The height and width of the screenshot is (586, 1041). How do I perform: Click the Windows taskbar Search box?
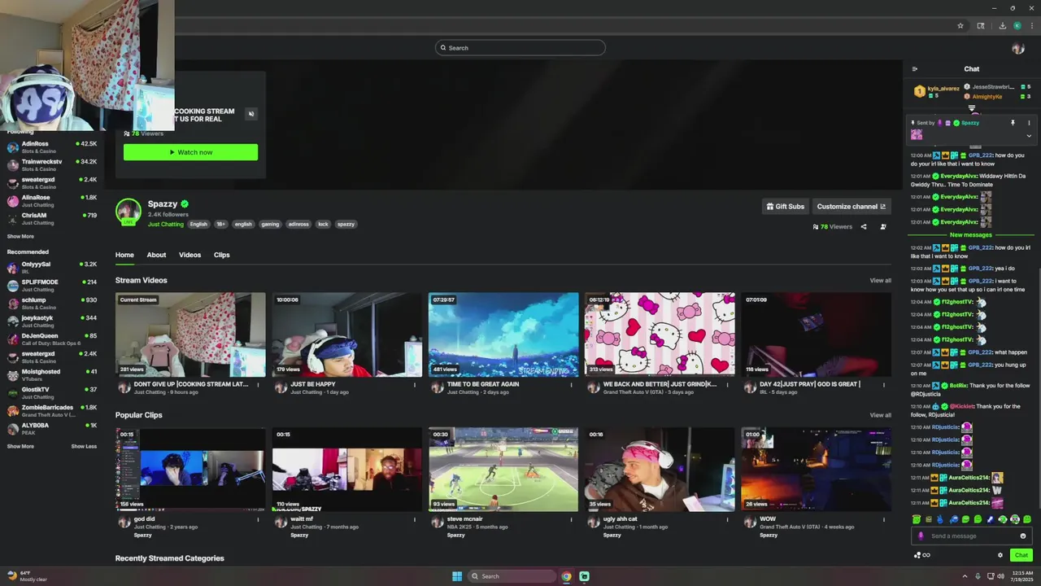coord(512,576)
